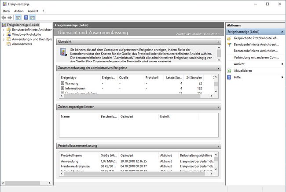Open the Ansicht submenu arrow in Aktionen
The height and width of the screenshot is (192, 286).
point(282,64)
